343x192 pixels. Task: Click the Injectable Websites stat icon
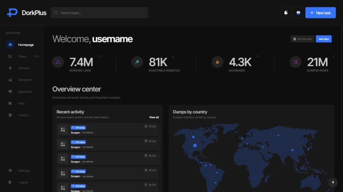pyautogui.click(x=137, y=62)
